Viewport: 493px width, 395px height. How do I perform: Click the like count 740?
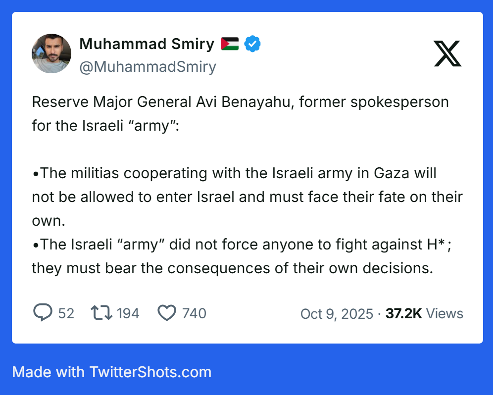pos(194,313)
